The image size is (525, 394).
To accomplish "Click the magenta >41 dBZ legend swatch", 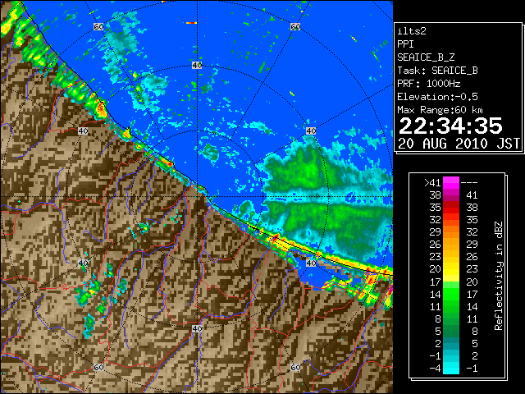I will pyautogui.click(x=451, y=183).
